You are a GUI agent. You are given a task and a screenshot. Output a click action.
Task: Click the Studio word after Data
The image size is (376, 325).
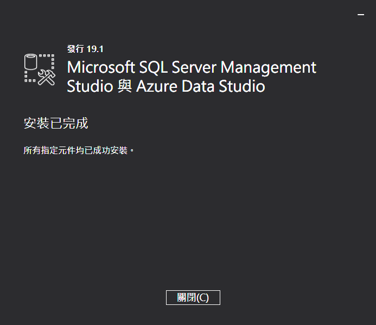pyautogui.click(x=242, y=86)
